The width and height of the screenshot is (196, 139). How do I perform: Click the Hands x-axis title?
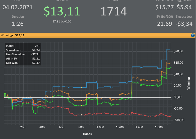point(87,134)
